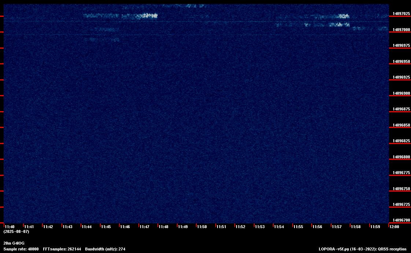The width and height of the screenshot is (411, 253).
Task: Click the 11:59 time axis label
Action: (375, 227)
